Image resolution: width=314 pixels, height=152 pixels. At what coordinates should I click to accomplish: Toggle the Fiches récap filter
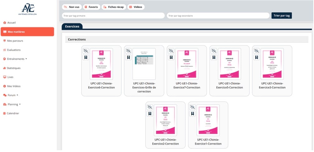point(114,7)
